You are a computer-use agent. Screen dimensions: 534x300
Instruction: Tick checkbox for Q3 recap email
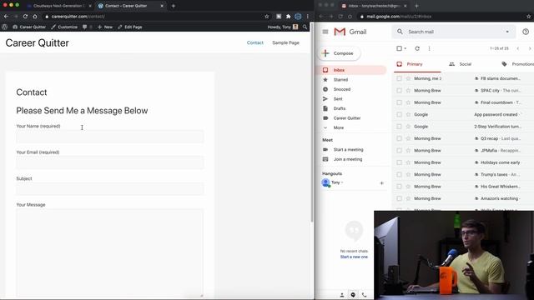[x=399, y=138]
